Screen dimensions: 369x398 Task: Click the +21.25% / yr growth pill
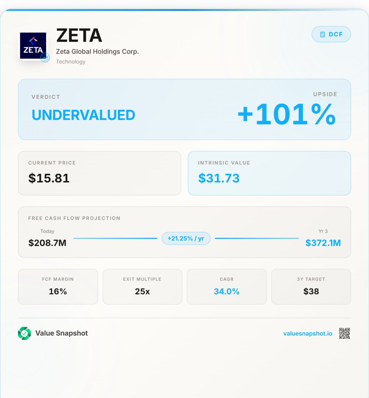186,238
